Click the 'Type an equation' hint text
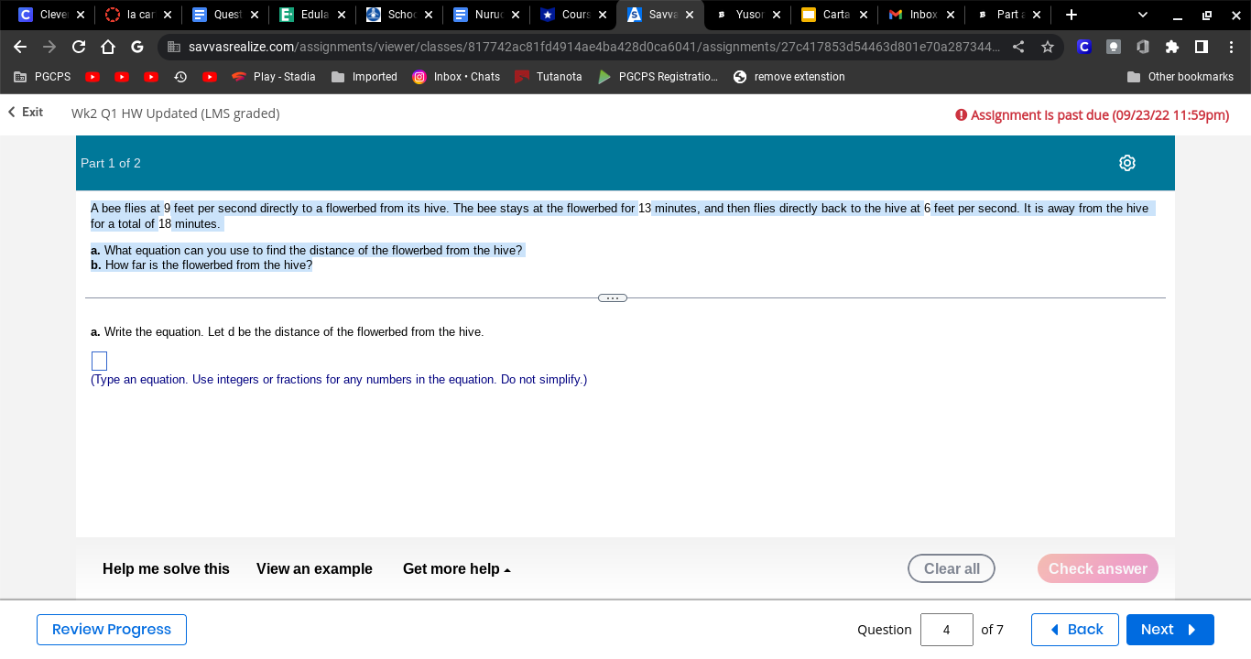 (339, 380)
